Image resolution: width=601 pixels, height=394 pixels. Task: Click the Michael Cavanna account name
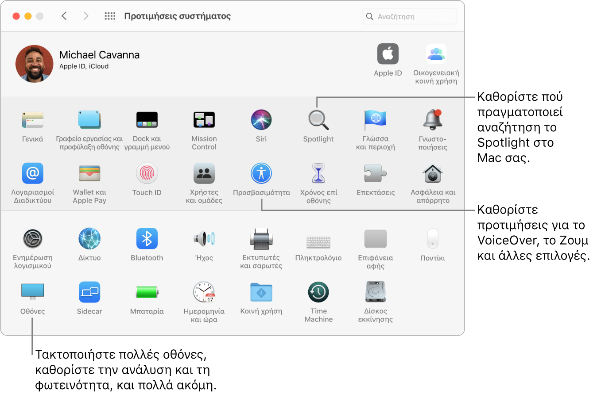99,55
